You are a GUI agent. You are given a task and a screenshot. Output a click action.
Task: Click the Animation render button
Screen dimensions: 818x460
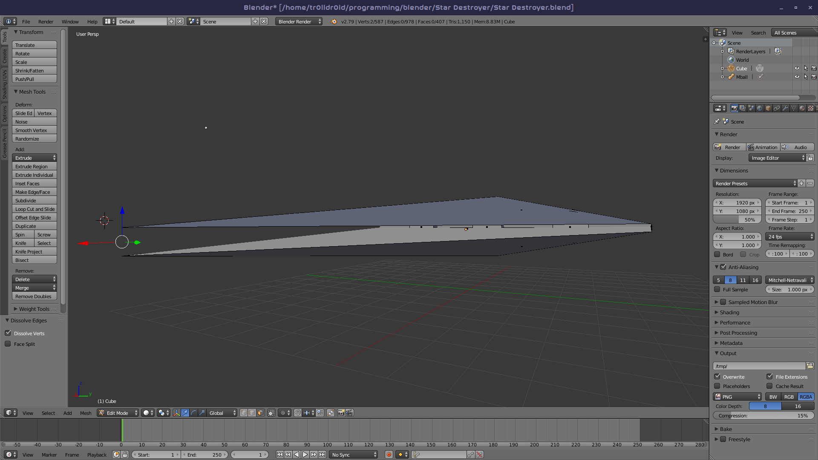point(763,147)
